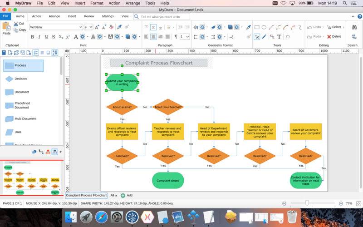Open the File ribbon tab
The image size is (363, 227).
5,16
